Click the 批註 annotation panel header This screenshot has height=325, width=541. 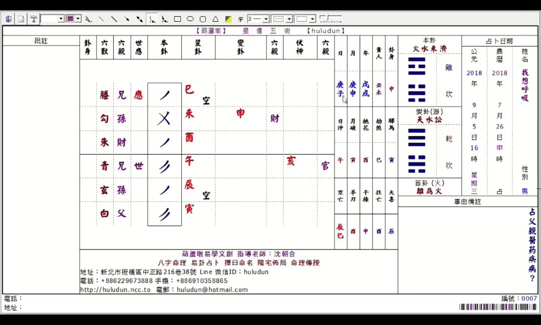click(x=41, y=40)
